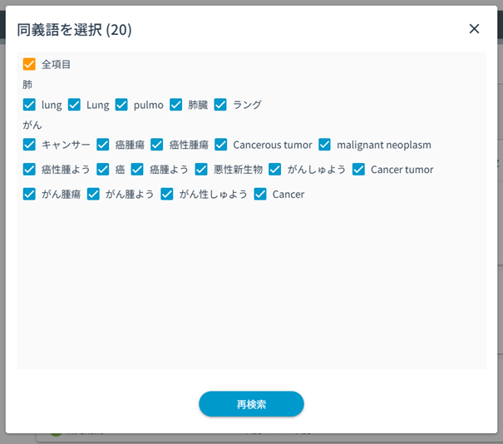Uncheck the single 癌 checkbox
This screenshot has height=444, width=503.
tap(103, 170)
